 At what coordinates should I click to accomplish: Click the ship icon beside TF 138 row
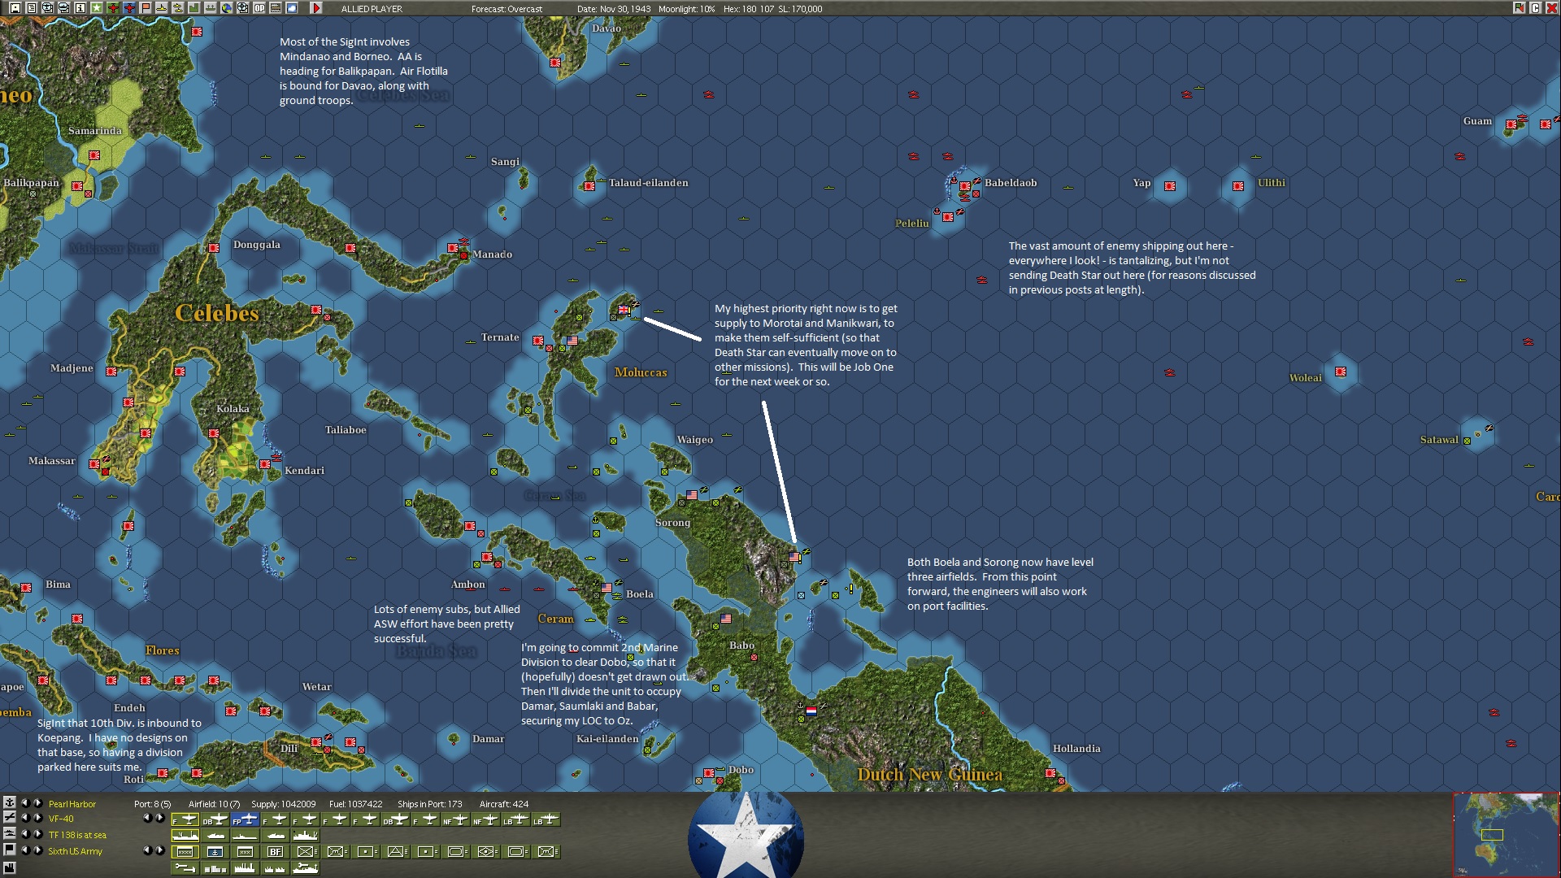pos(10,833)
